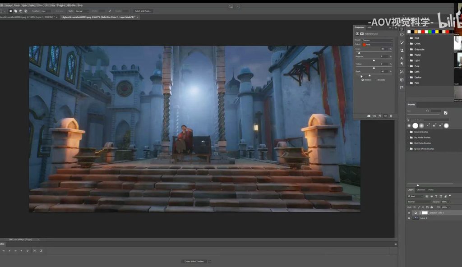Switch to the Channels tab
This screenshot has height=267, width=462.
click(420, 189)
